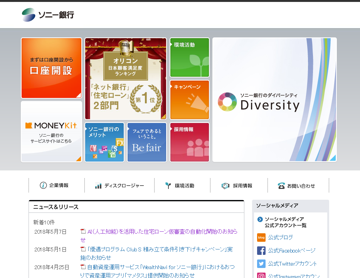Click the Facebook icon
360x278 pixels.
coord(261,250)
